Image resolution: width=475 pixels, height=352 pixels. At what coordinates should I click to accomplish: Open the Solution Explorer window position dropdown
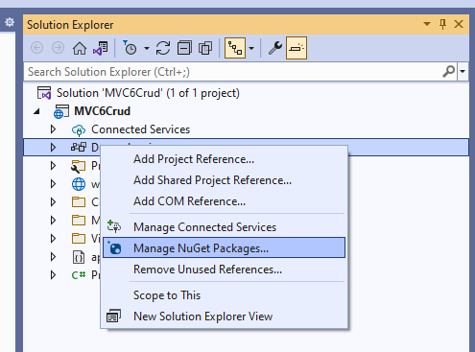coord(427,24)
